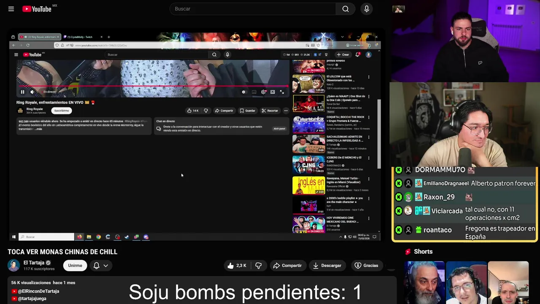Open options for Rawayana Inglés en Miami video
This screenshot has height=304, width=540.
pos(369,179)
